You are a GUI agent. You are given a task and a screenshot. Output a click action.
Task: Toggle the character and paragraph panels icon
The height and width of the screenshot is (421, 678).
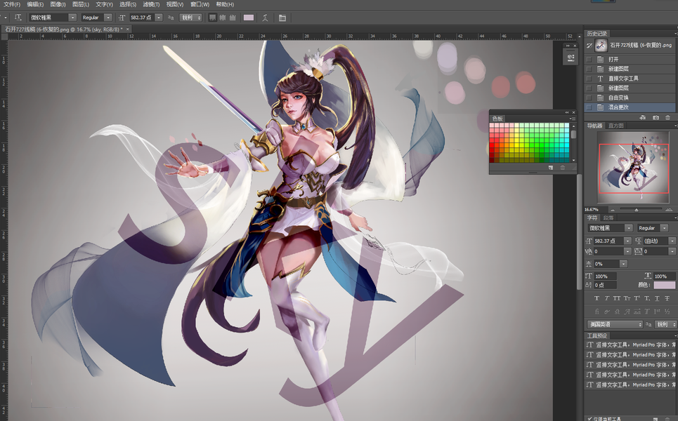pos(282,18)
